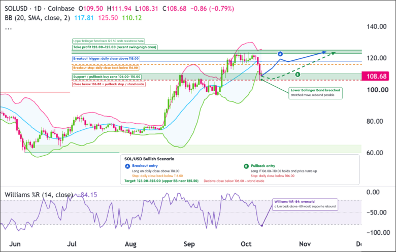This screenshot has width=396, height=252.
Task: Click the 'Pullback entry' title in the scenario legend
Action: click(263, 166)
